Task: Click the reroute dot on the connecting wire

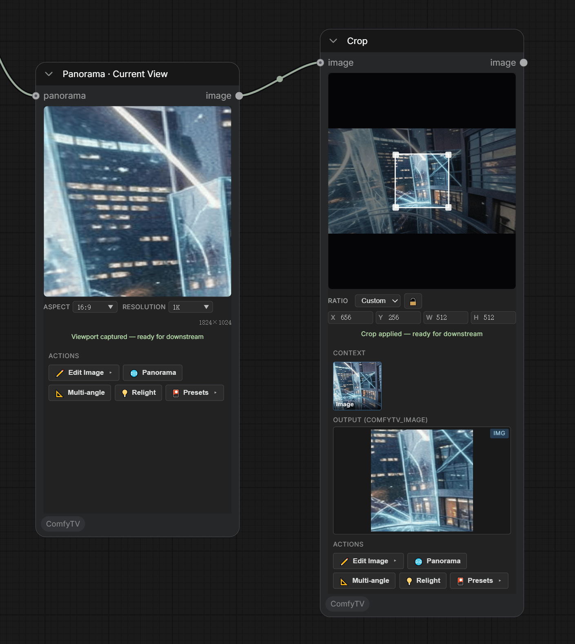Action: [280, 79]
